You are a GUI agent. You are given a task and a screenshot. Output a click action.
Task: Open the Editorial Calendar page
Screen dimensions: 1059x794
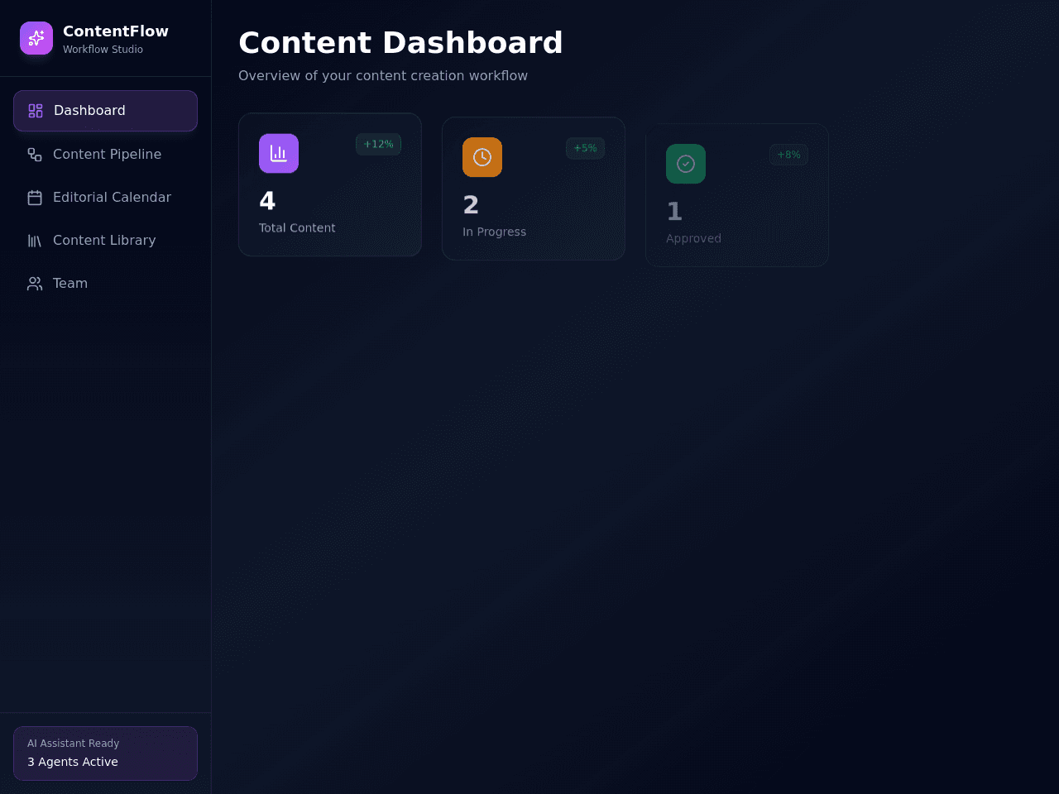tap(105, 198)
